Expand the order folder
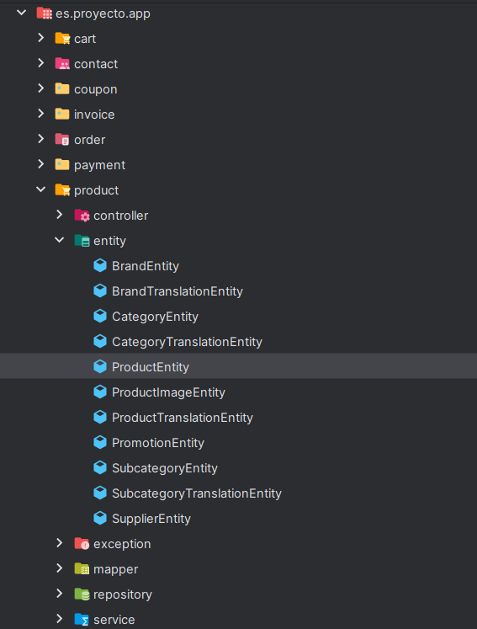The image size is (477, 629). click(x=41, y=139)
